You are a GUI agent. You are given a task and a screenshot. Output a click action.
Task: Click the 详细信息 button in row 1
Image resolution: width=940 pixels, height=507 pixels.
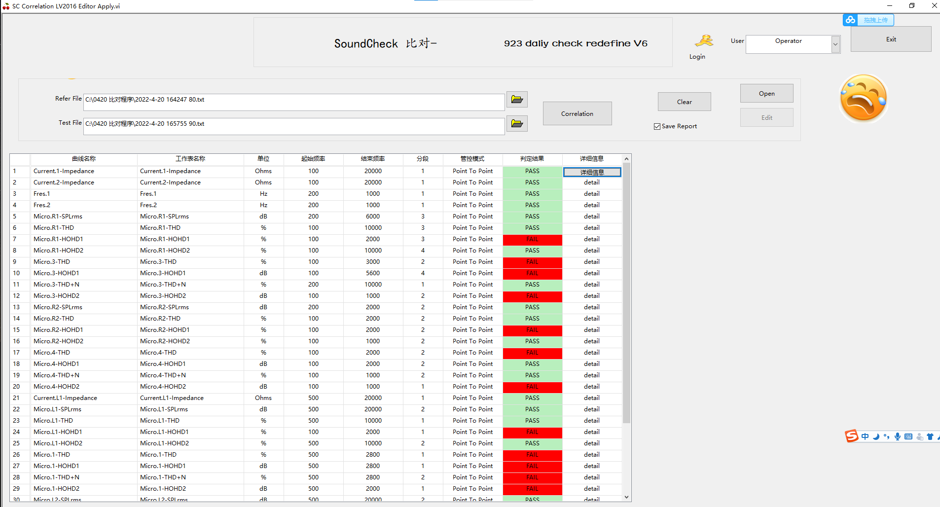pyautogui.click(x=592, y=172)
